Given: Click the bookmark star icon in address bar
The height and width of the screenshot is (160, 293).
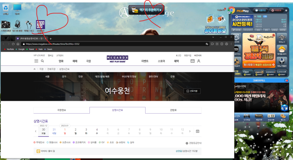Looking at the screenshot, I should (207, 44).
